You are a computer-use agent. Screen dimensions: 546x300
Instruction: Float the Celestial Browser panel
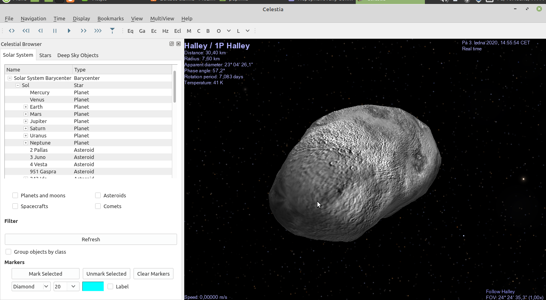click(171, 44)
